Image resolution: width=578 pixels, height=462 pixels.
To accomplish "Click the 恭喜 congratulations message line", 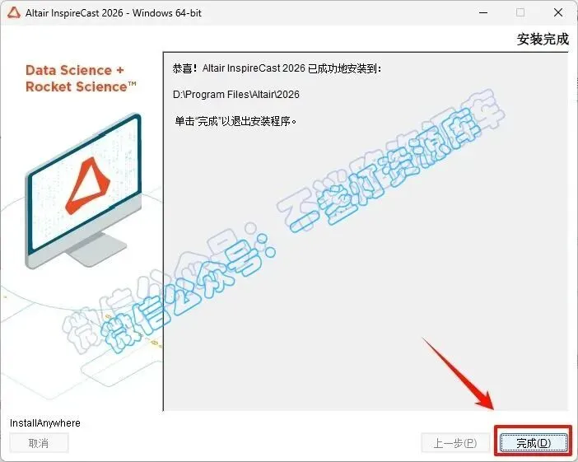I will 277,68.
